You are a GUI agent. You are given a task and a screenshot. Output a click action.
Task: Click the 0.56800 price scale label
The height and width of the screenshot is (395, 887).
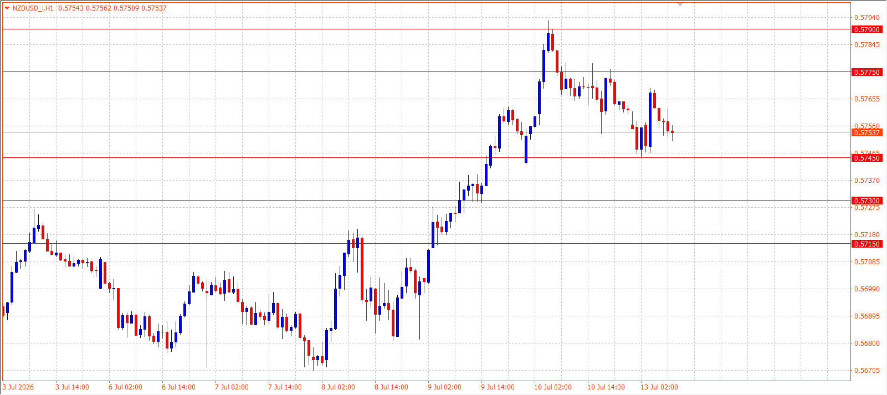867,343
